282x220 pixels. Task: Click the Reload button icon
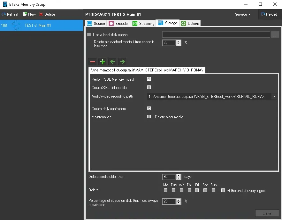click(263, 14)
